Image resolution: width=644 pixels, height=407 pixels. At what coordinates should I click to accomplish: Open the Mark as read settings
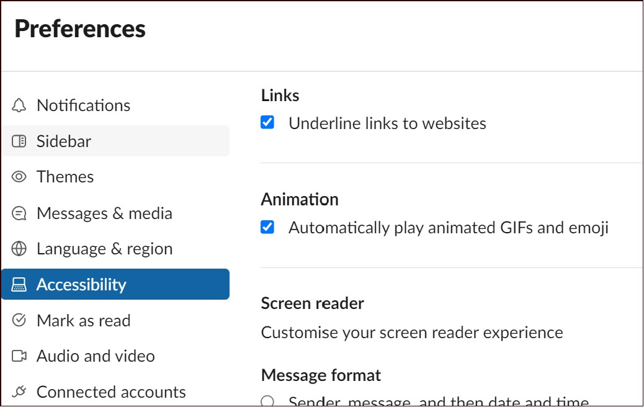click(84, 320)
